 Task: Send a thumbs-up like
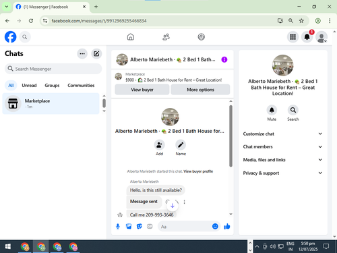click(x=227, y=226)
